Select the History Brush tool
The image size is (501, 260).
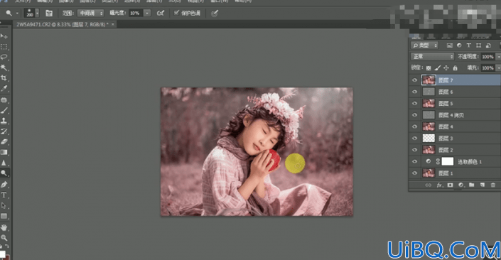pyautogui.click(x=4, y=131)
